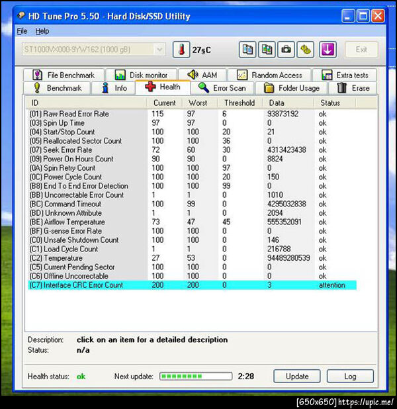Screen dimensions: 397x409
Task: Select the (07) Seek Error Rate row
Action: [193, 150]
